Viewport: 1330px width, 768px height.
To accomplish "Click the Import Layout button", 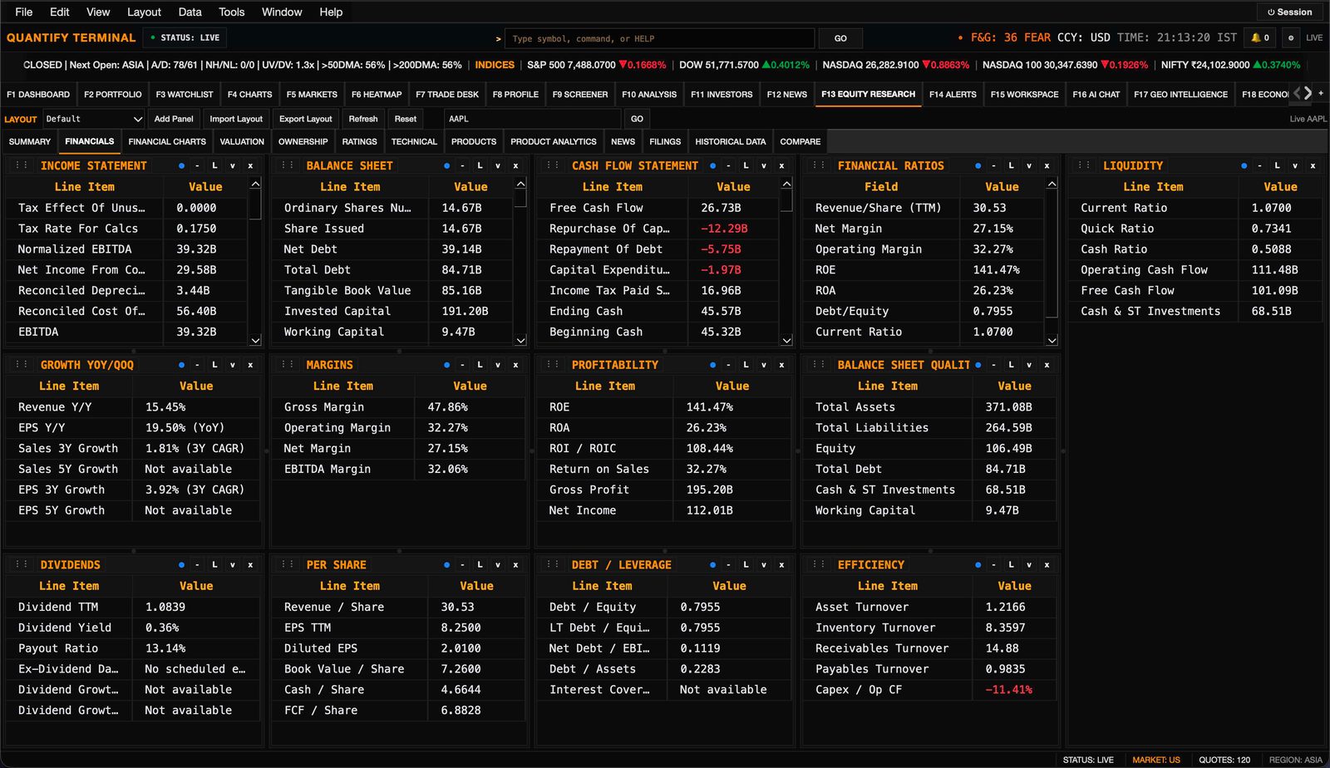I will point(236,119).
